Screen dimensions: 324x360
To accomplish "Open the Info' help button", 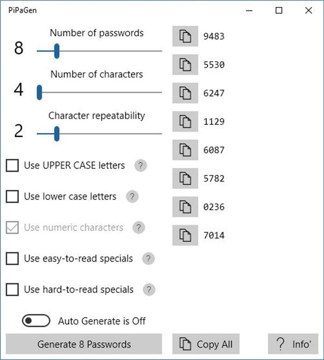I will [x=293, y=344].
